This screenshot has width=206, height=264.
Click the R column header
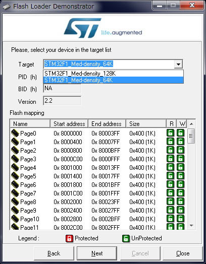(x=171, y=124)
